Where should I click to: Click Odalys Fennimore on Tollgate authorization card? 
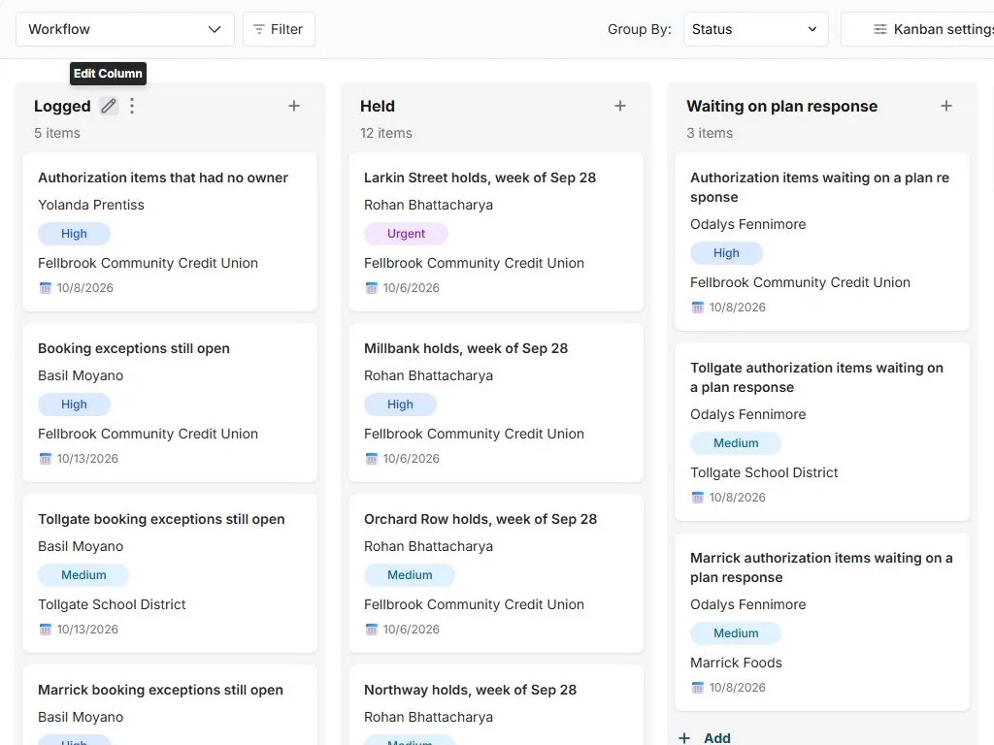748,414
